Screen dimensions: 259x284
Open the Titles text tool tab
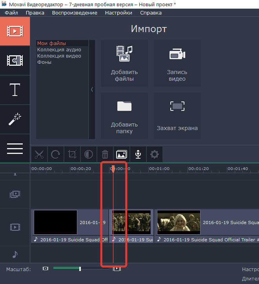pyautogui.click(x=15, y=90)
